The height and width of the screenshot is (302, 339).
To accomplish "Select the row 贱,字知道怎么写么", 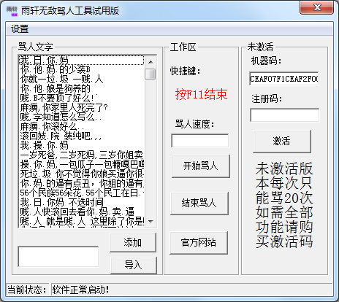I will (82, 117).
